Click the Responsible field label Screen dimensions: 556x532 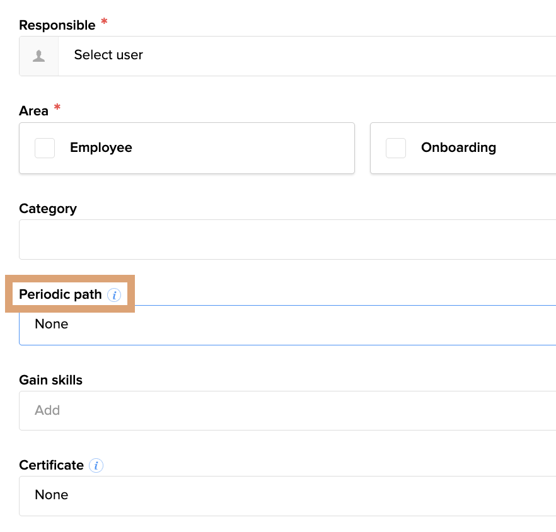pos(57,25)
